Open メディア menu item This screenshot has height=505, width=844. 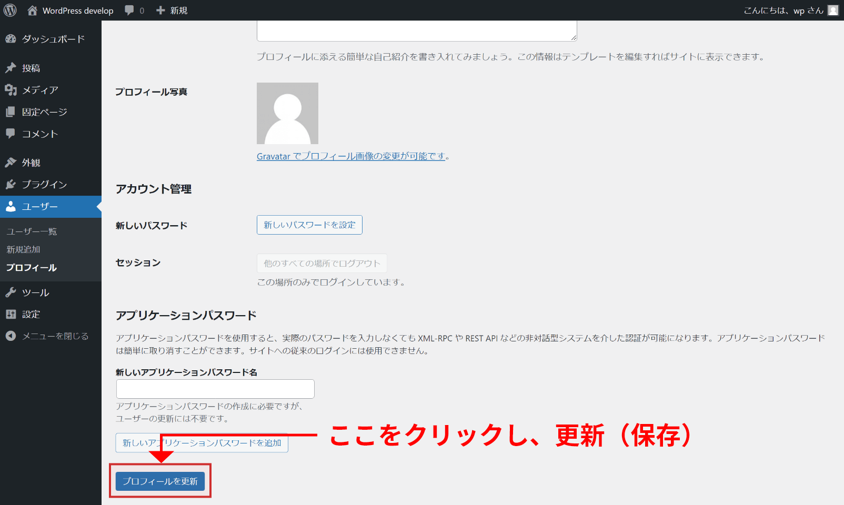pyautogui.click(x=51, y=90)
